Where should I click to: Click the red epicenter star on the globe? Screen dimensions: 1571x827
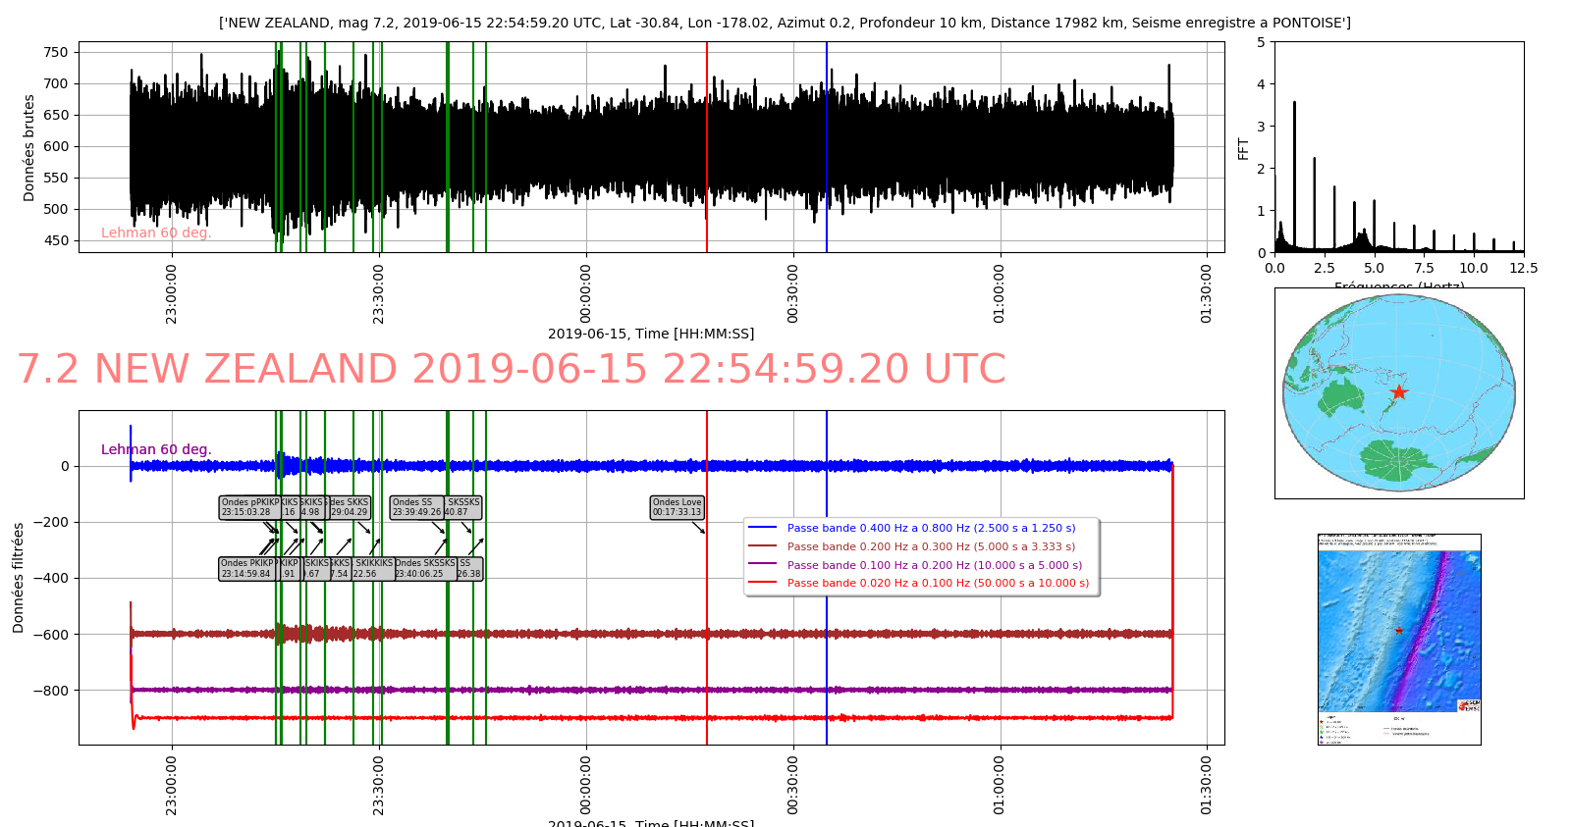[x=1399, y=392]
